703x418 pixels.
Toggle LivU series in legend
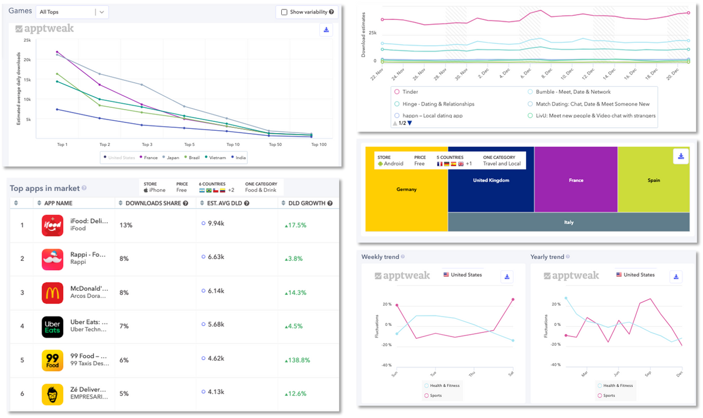point(591,115)
